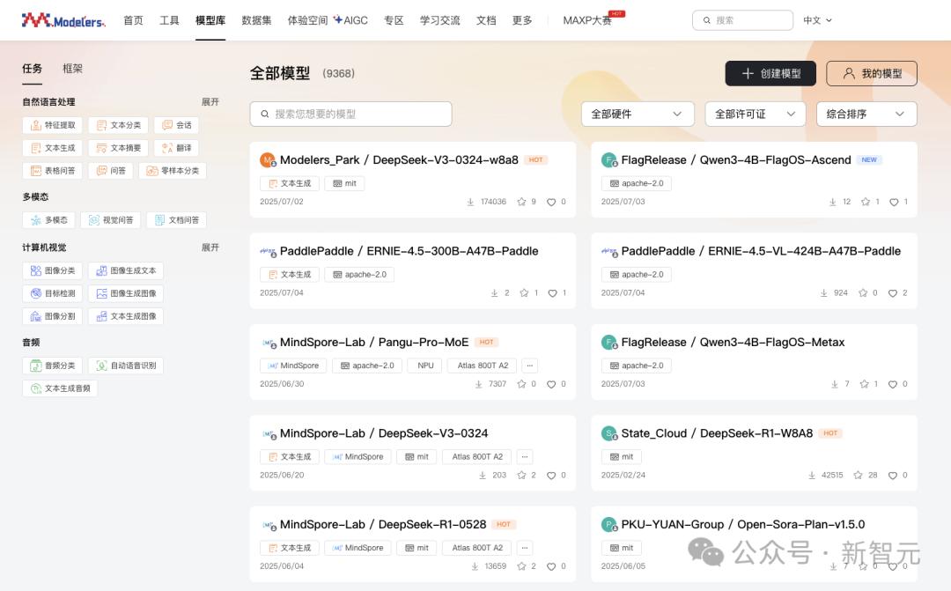This screenshot has height=591, width=951.
Task: Toggle the 特征提取 task filter
Action: pos(52,125)
